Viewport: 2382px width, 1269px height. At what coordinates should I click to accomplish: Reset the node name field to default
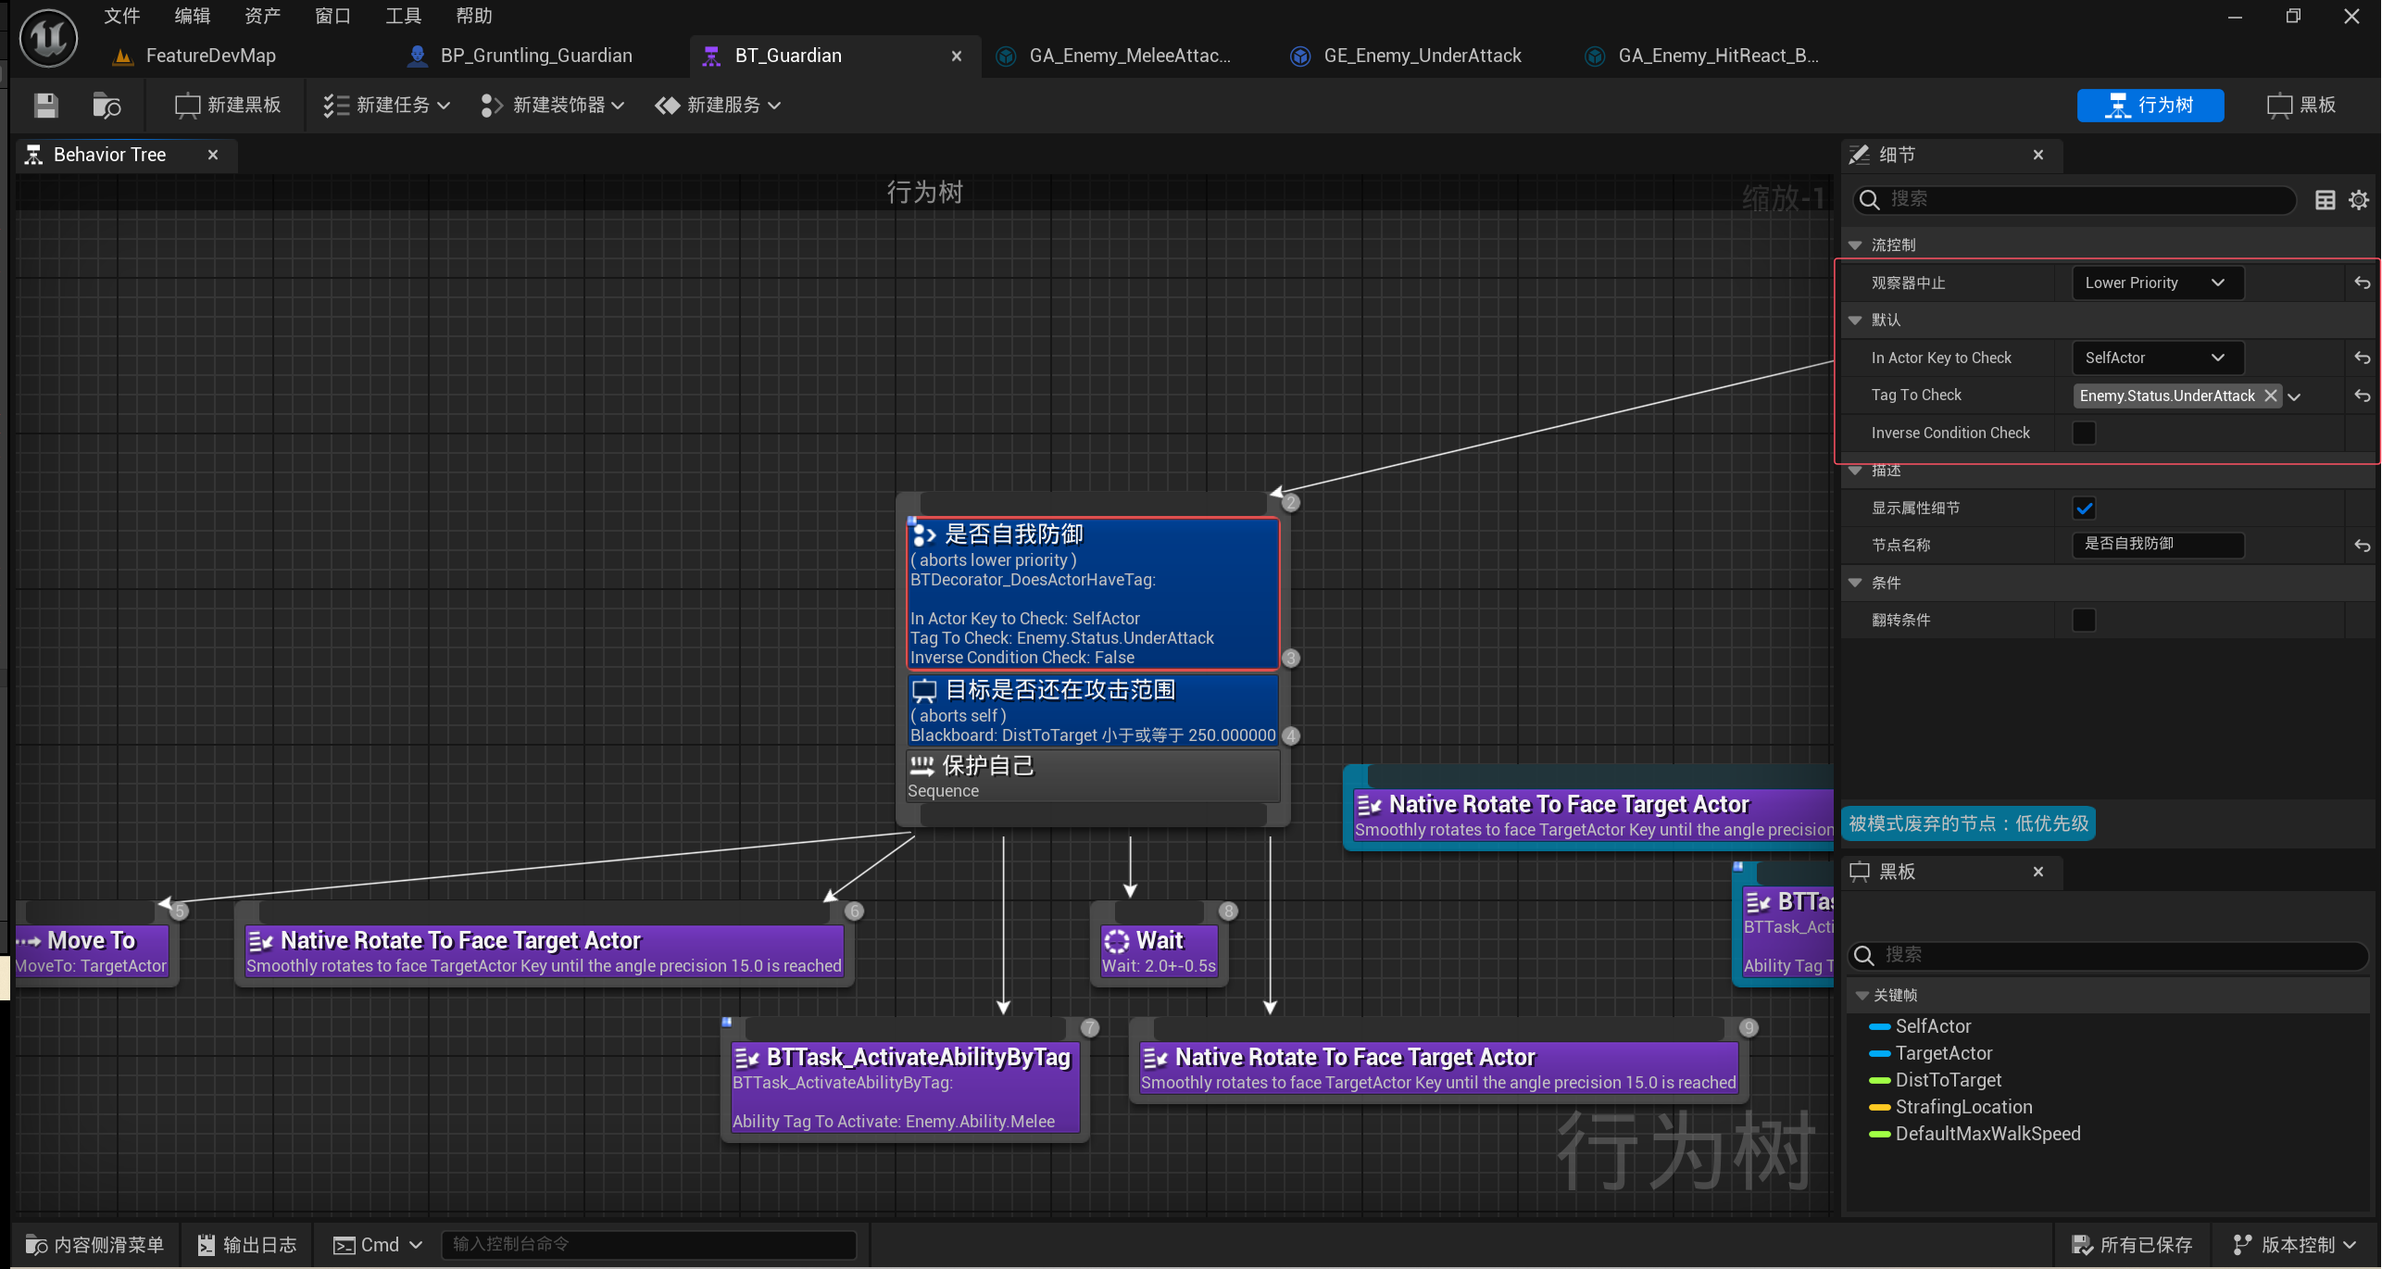2362,546
